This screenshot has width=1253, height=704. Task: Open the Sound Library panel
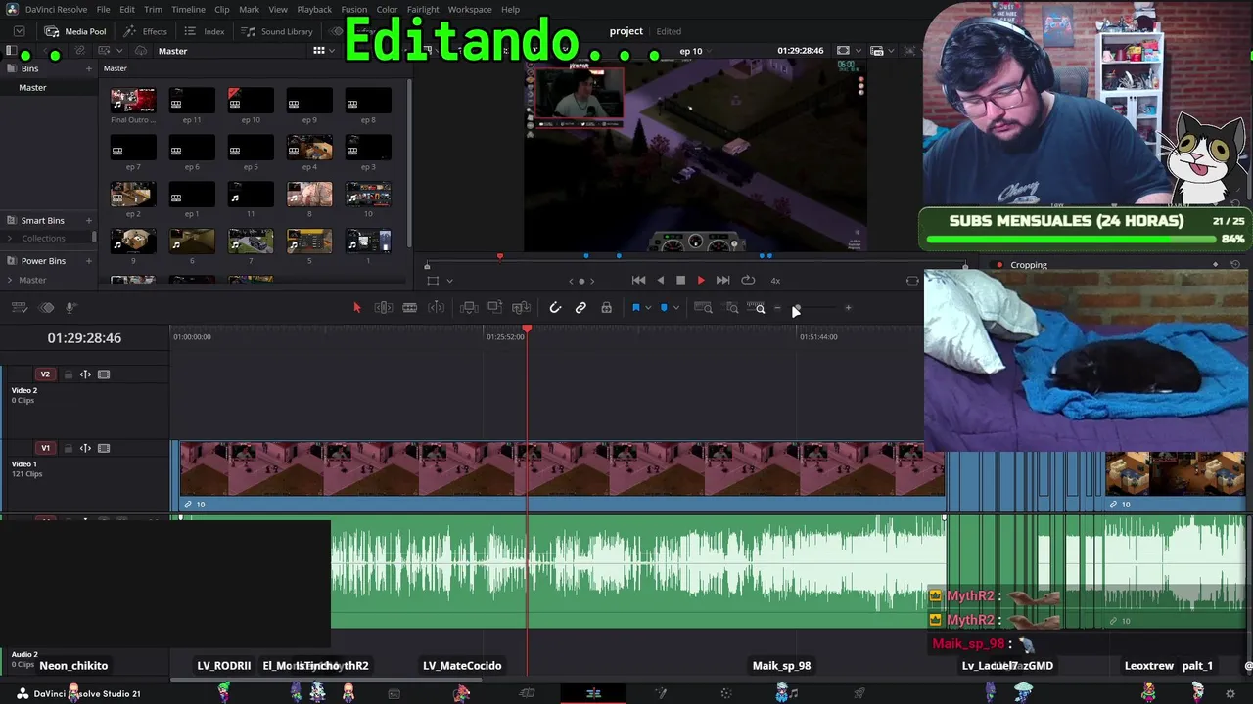point(277,31)
